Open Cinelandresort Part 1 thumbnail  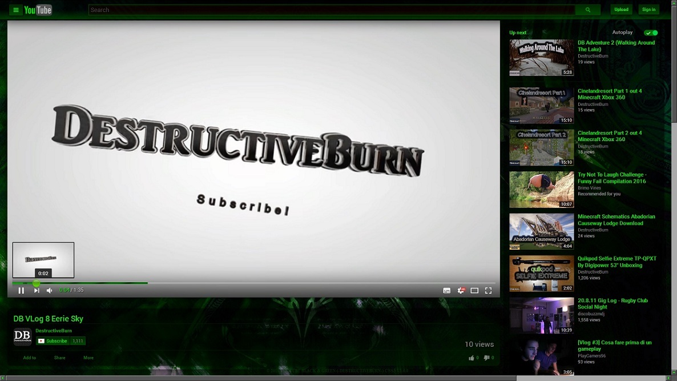click(541, 106)
